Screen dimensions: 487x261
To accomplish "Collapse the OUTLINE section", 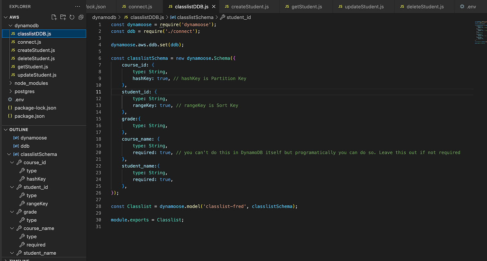I will click(5, 129).
